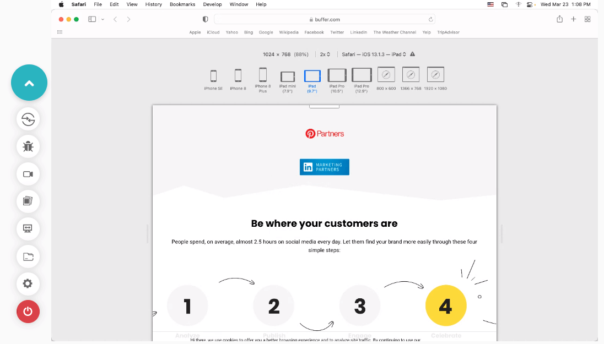
Task: Click the monitor resolution change icon
Action: point(28,228)
